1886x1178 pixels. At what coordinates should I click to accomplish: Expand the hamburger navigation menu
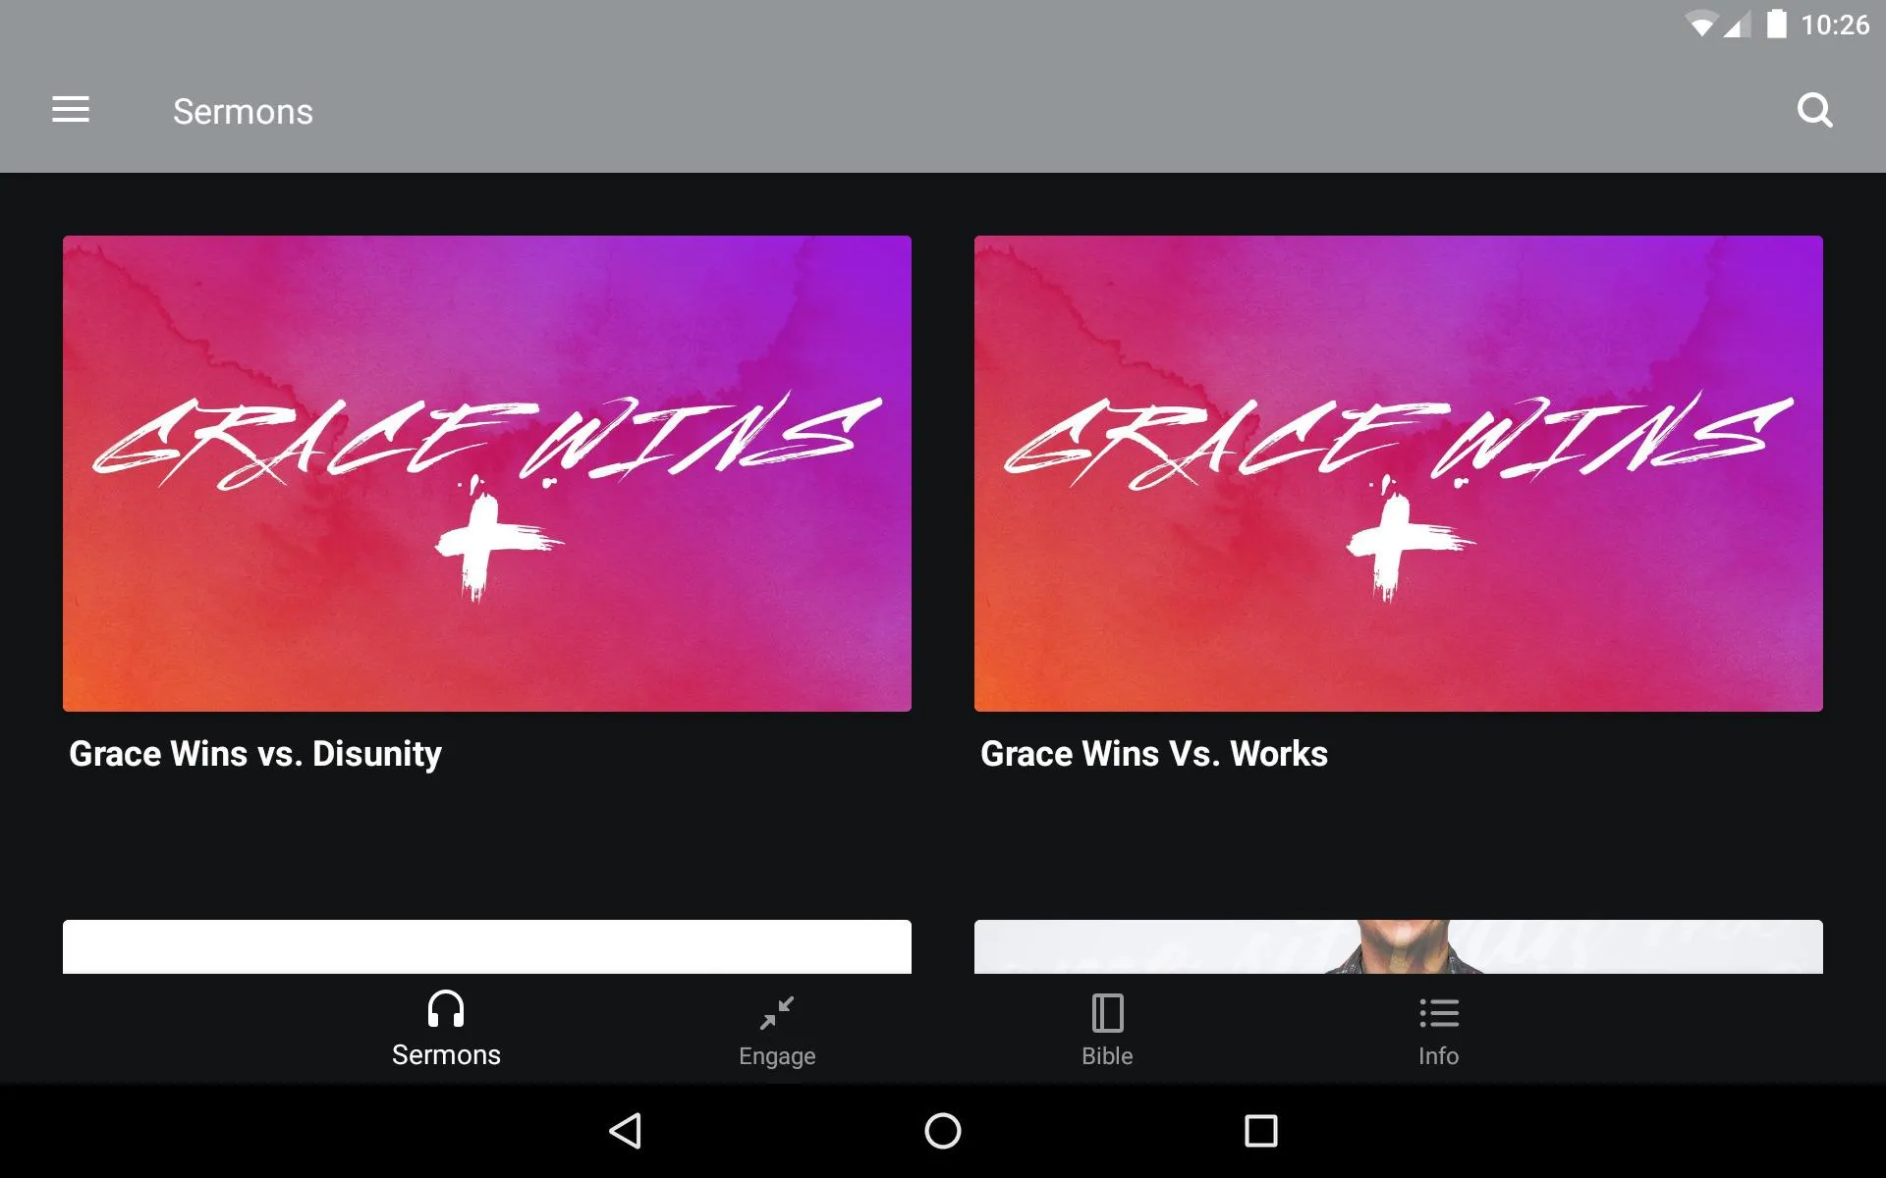click(71, 110)
